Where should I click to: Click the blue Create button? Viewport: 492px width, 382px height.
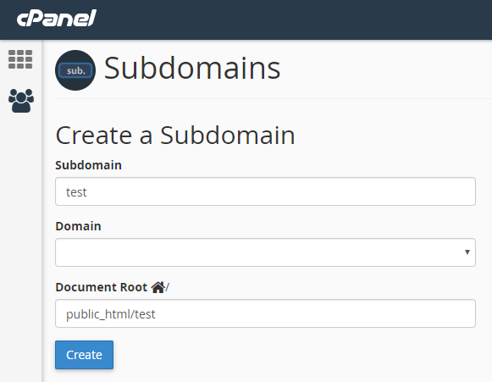click(x=84, y=355)
